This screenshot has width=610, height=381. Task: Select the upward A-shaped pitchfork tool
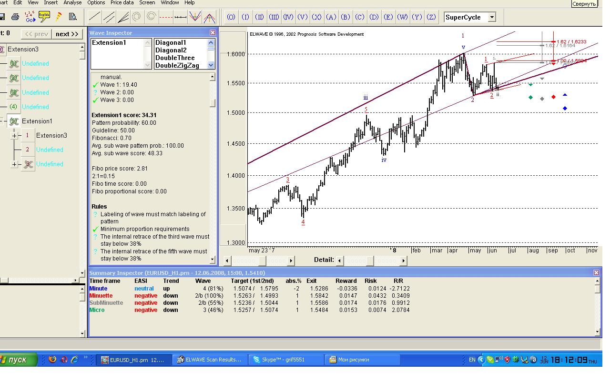[209, 17]
